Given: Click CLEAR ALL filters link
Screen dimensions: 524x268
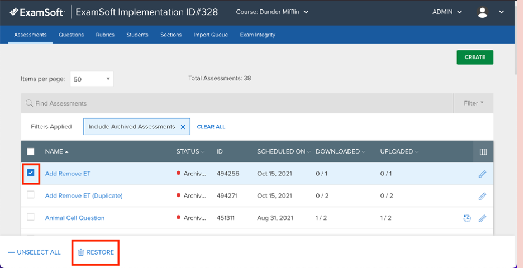Looking at the screenshot, I should pos(211,127).
